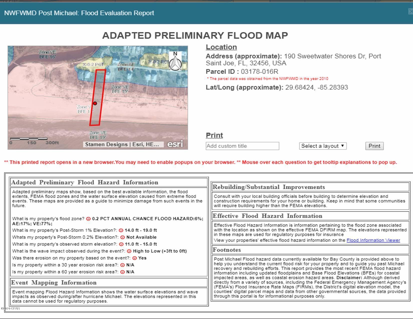Click info icon for Post-Storm 0.2% Elevation

(x=122, y=237)
